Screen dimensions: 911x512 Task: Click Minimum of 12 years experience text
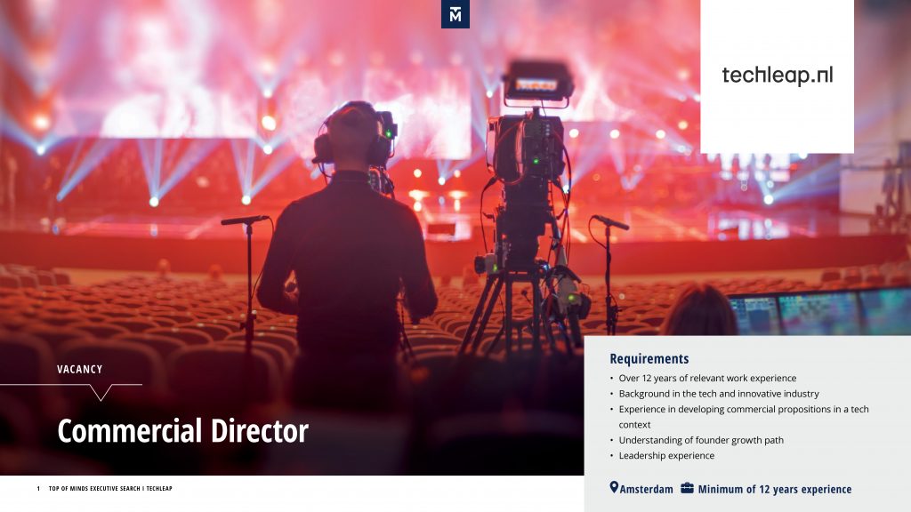pyautogui.click(x=775, y=490)
